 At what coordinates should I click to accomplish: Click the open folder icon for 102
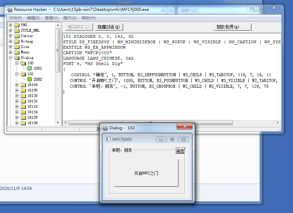pos(23,74)
